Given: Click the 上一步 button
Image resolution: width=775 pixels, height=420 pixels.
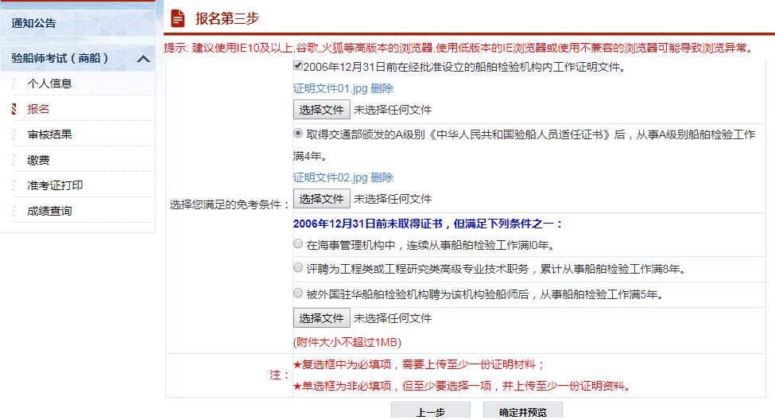Looking at the screenshot, I should tap(430, 411).
